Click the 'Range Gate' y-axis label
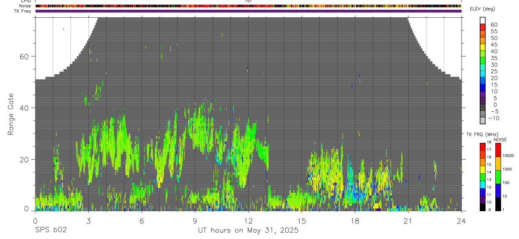Screen dimensions: 519x239 point(11,115)
